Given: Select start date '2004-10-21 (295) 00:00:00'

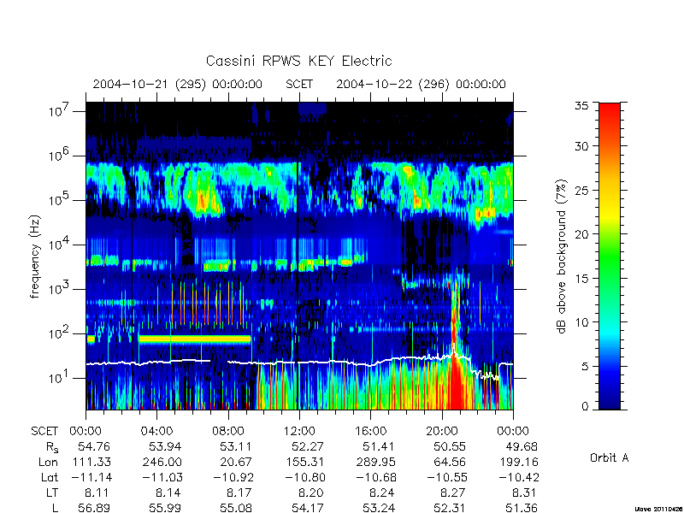Looking at the screenshot, I should coord(178,84).
